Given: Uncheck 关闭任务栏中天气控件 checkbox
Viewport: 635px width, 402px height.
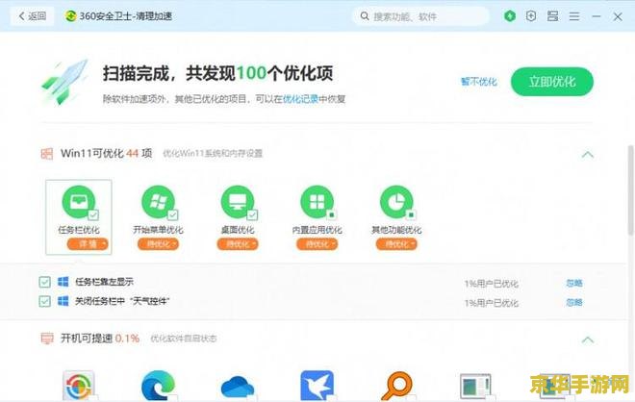Looking at the screenshot, I should click(45, 301).
